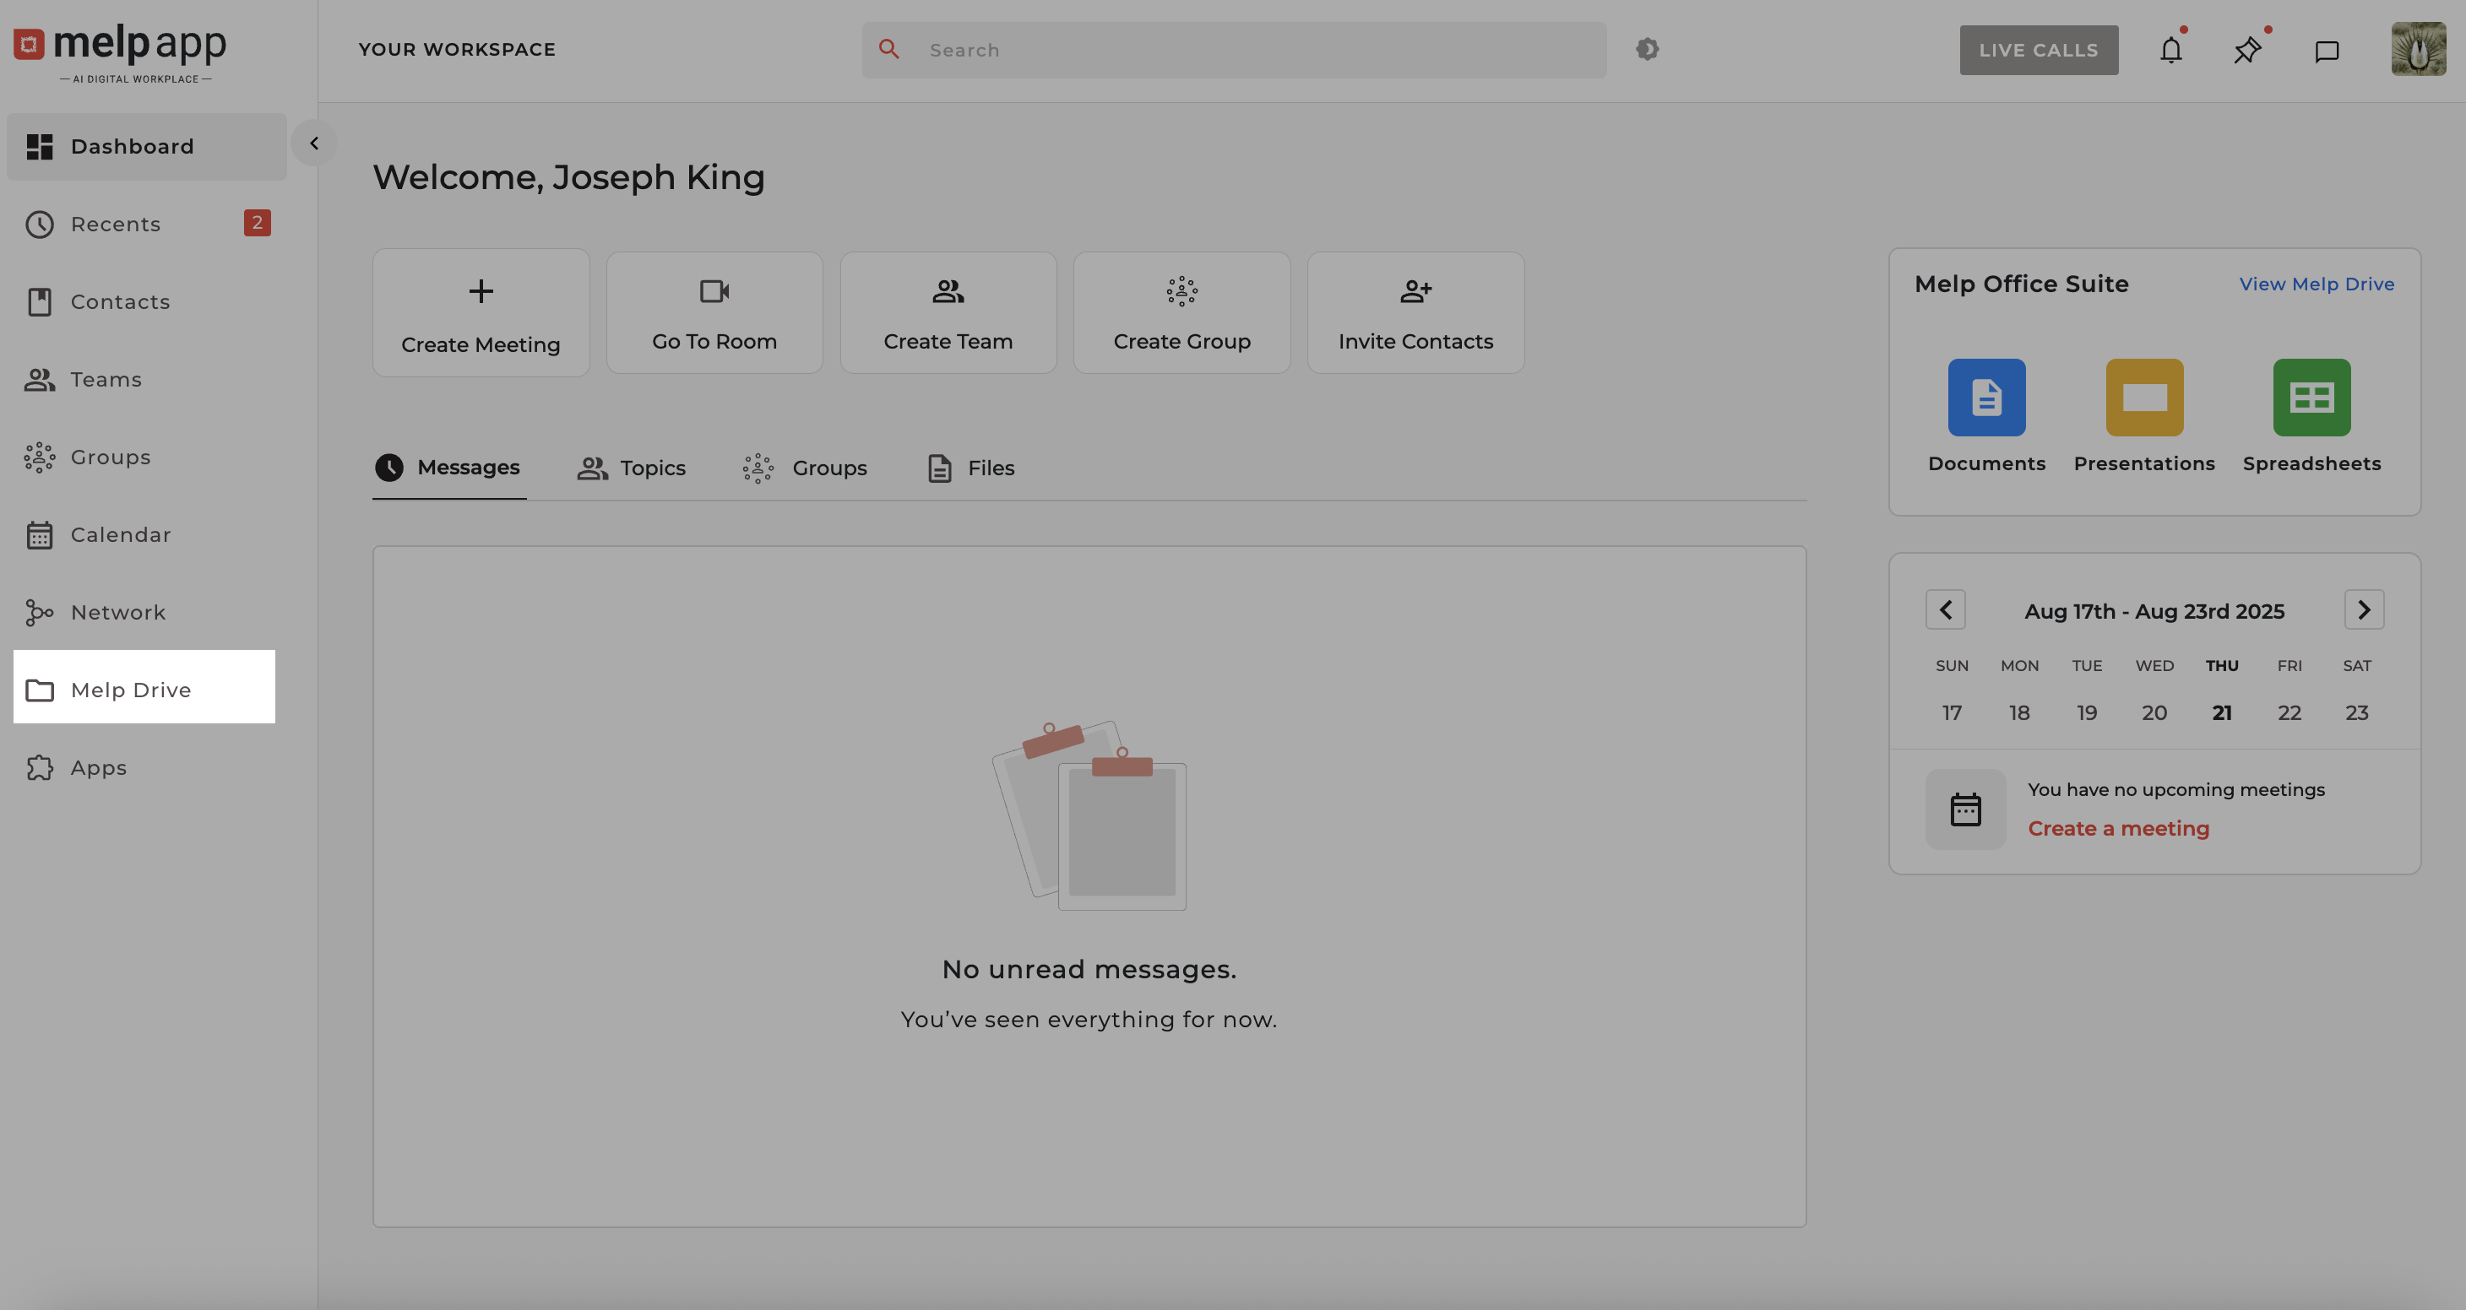Switch to the Topics tab
Viewport: 2466px width, 1310px height.
(x=632, y=468)
